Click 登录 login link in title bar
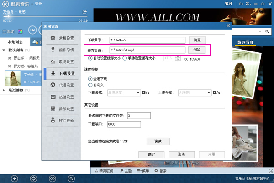The width and height of the screenshot is (274, 183). [38, 4]
